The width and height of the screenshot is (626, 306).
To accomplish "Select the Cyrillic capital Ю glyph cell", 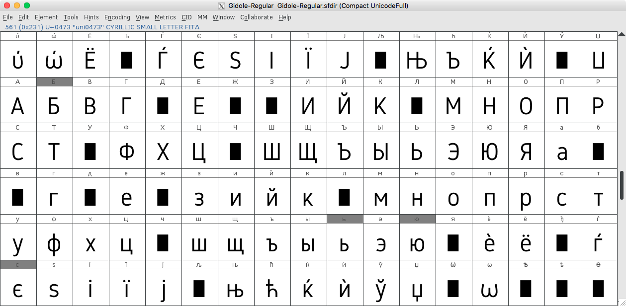I will (x=490, y=151).
